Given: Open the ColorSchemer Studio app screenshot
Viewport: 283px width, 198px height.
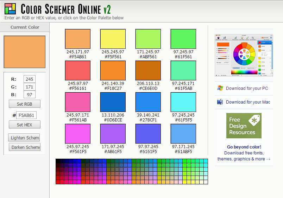Looking at the screenshot, I should click(244, 55).
